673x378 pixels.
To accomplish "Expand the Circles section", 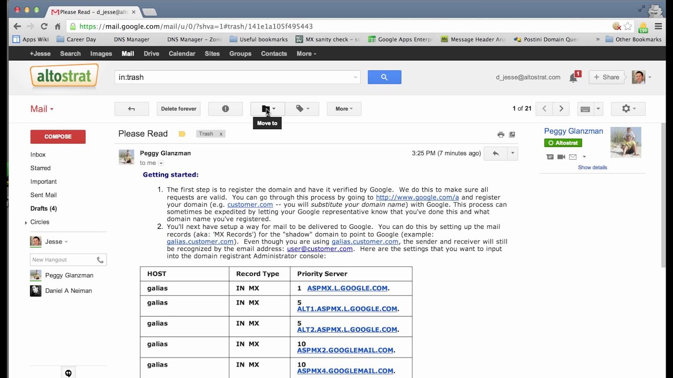I will [26, 223].
